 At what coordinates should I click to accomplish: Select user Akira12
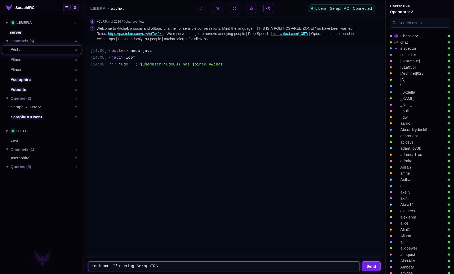pos(420,205)
